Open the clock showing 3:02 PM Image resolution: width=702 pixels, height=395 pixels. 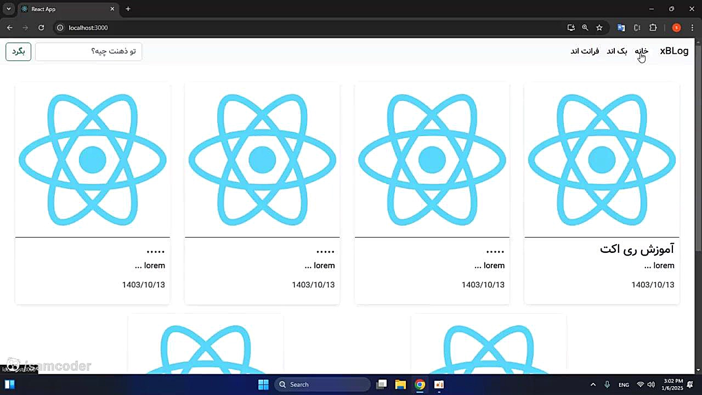673,384
